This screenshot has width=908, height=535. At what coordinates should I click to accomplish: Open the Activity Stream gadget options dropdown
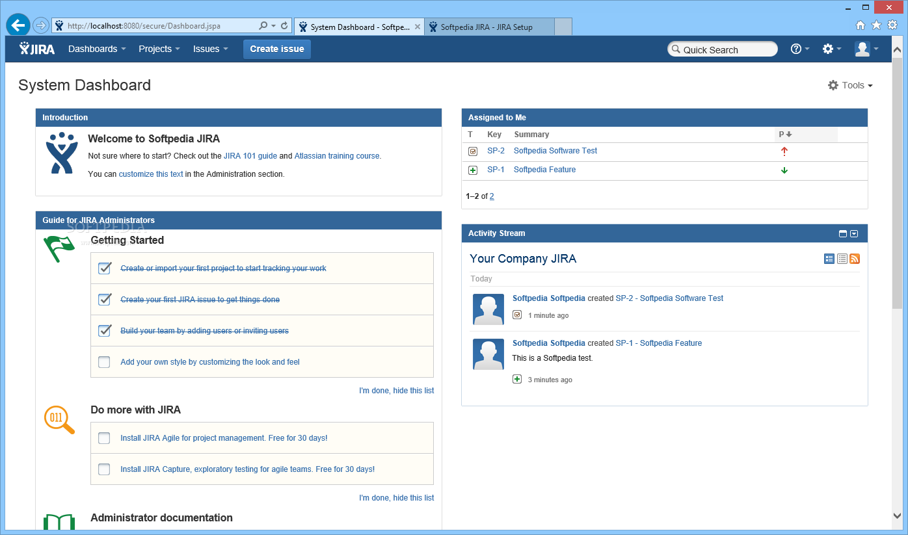coord(855,234)
